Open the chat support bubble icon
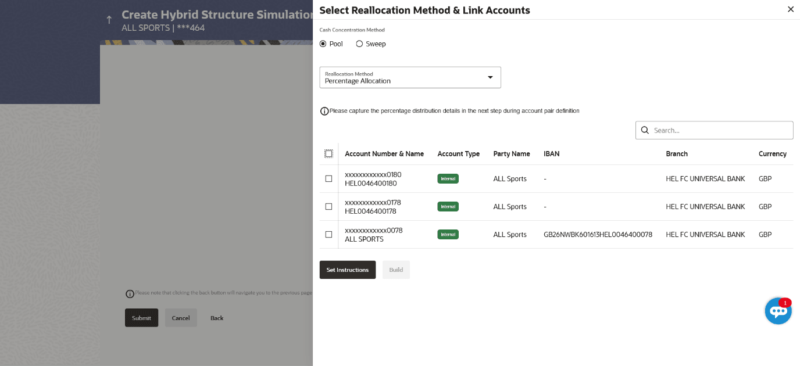The image size is (800, 366). [x=778, y=311]
